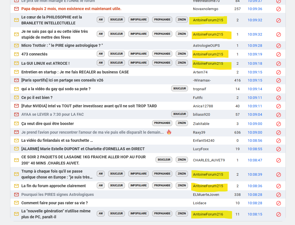The height and width of the screenshot is (225, 295).
Task: Click the block icon on the Micro Trottoir row
Action: tap(278, 46)
